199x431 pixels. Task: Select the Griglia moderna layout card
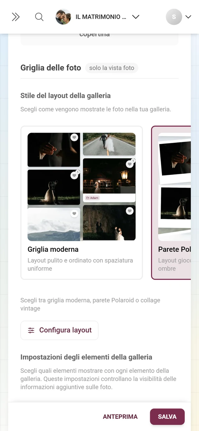[x=81, y=203]
